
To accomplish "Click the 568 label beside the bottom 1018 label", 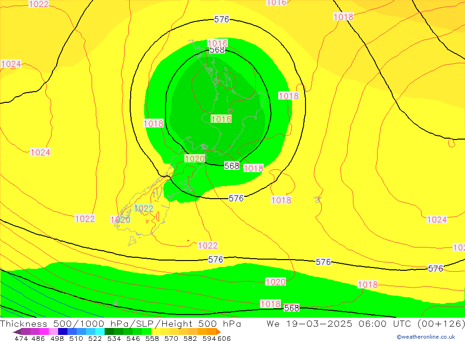I will click(x=292, y=308).
